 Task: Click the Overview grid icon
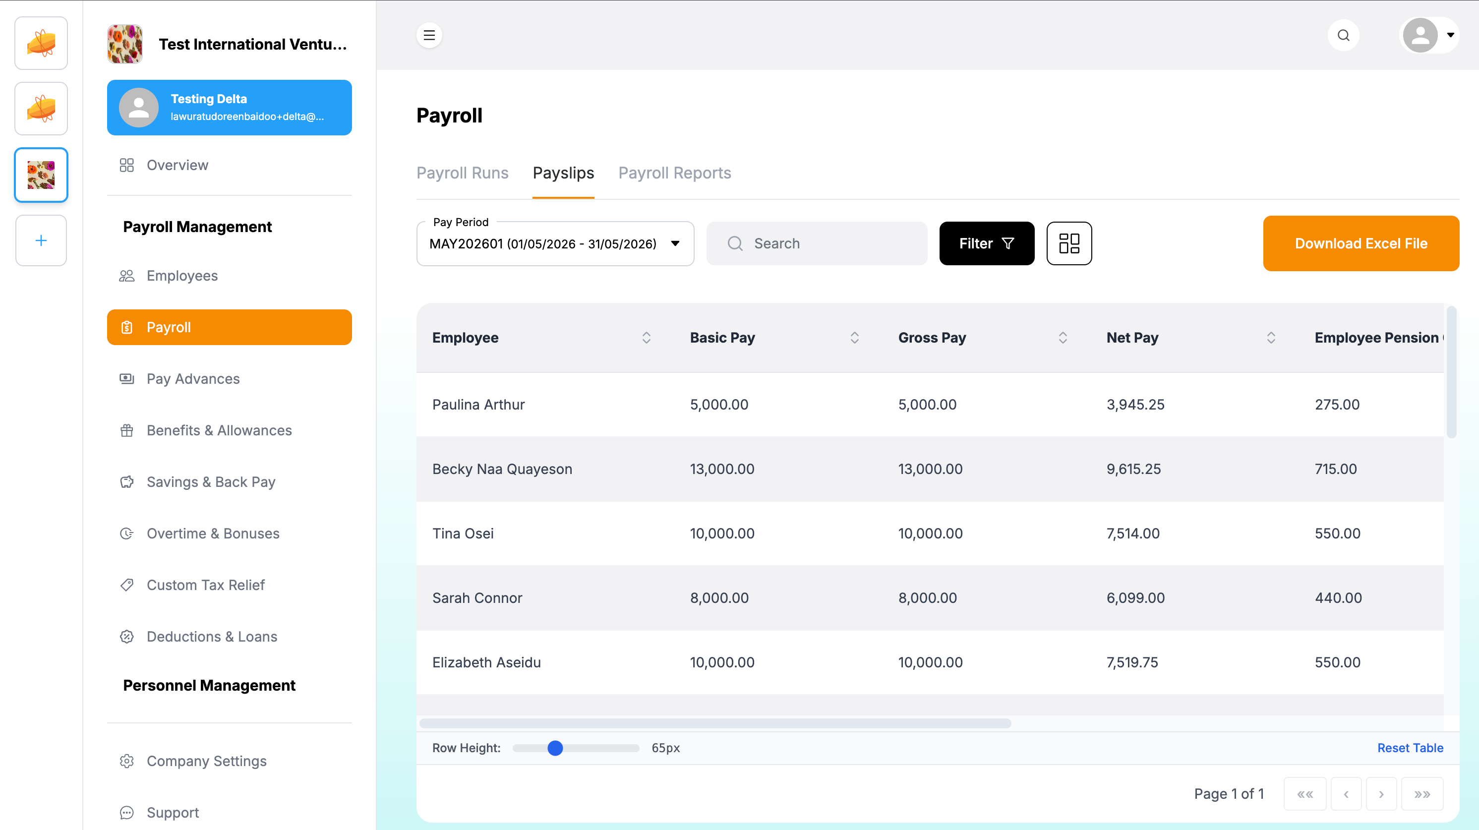click(126, 165)
